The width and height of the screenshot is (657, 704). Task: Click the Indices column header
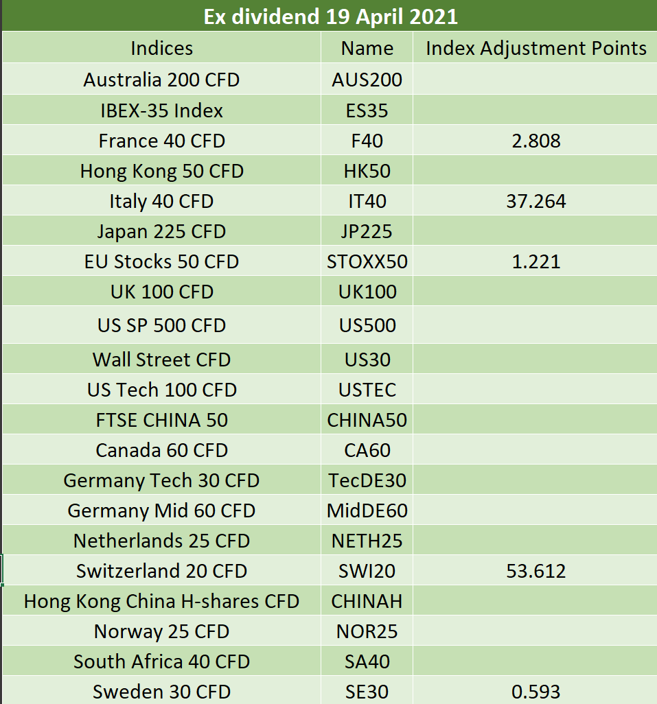pyautogui.click(x=161, y=47)
